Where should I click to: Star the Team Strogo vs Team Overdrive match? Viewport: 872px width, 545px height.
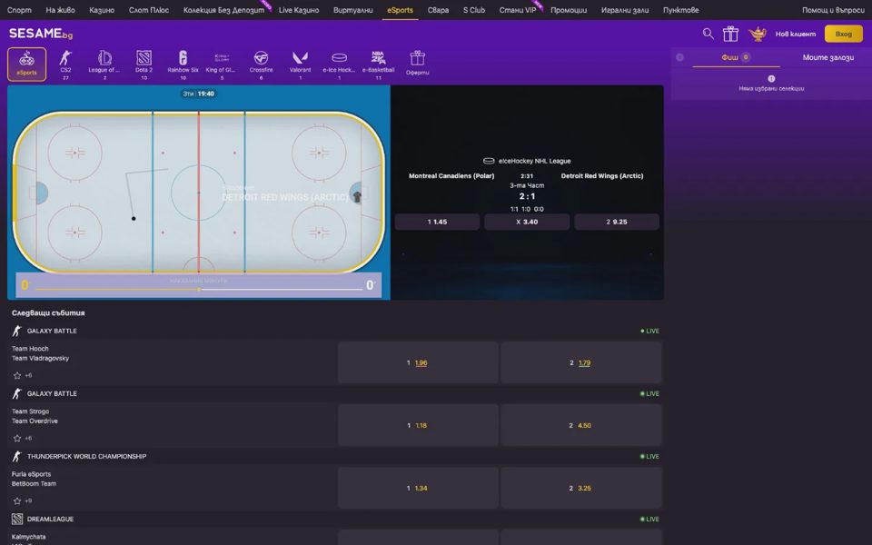tap(17, 438)
